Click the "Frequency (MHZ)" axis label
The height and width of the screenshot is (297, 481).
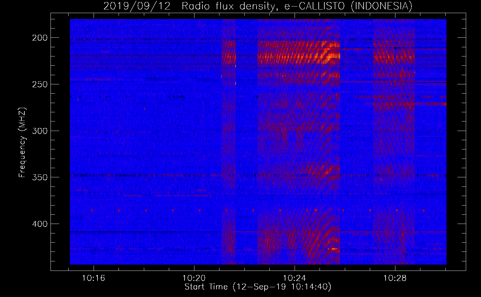pos(22,142)
